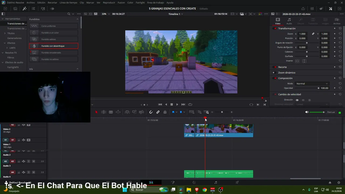Click the Full Extent Zoom icon
345x194 pixels.
tap(192, 112)
